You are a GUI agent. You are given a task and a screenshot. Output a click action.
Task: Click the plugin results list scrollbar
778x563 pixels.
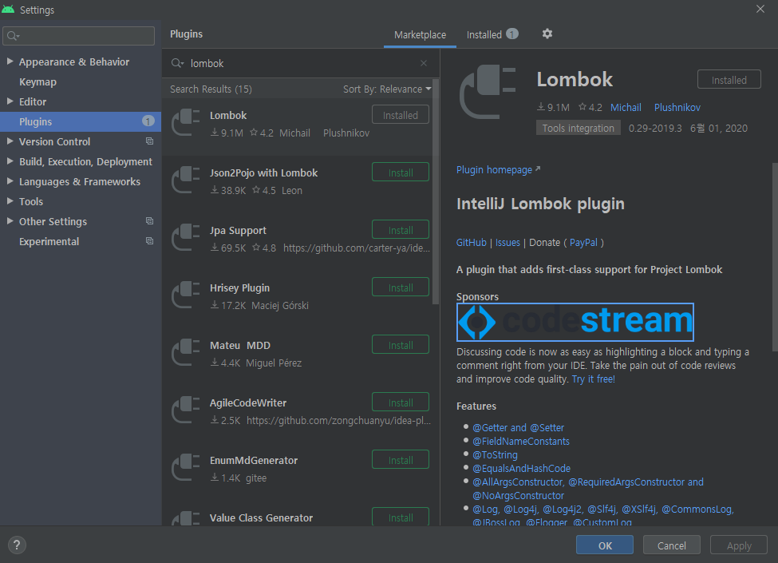click(436, 192)
